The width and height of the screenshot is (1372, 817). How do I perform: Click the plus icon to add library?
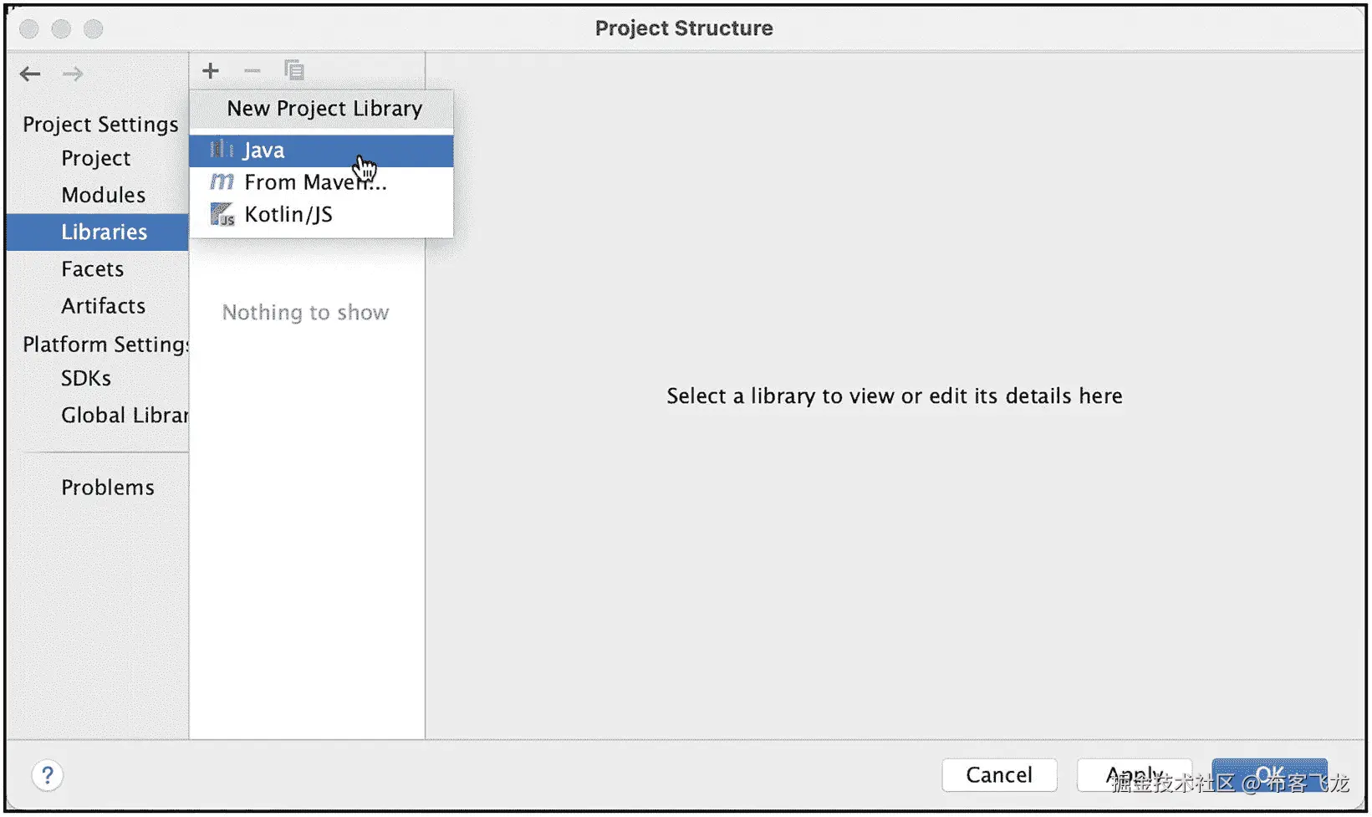(x=211, y=71)
